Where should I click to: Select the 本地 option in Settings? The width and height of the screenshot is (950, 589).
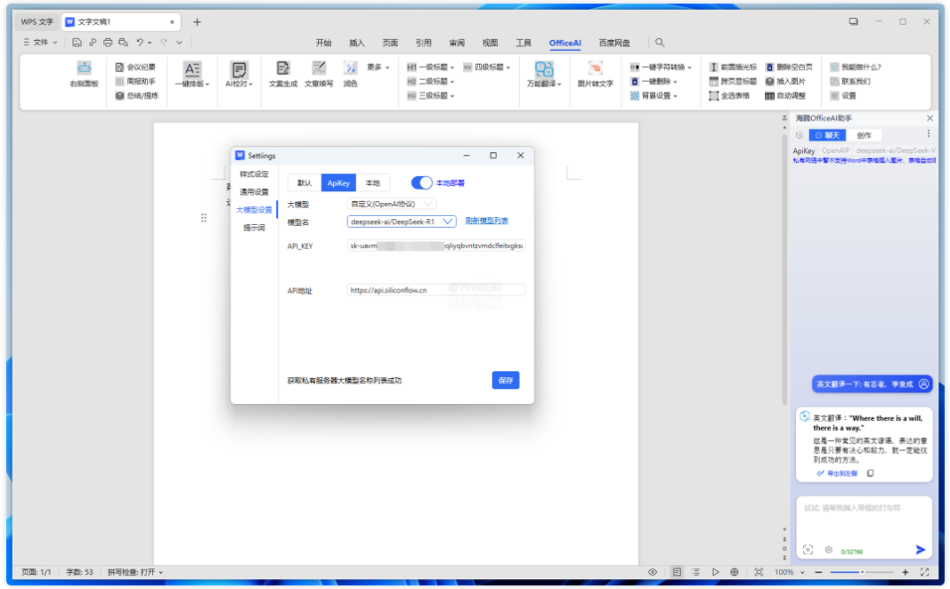point(372,182)
